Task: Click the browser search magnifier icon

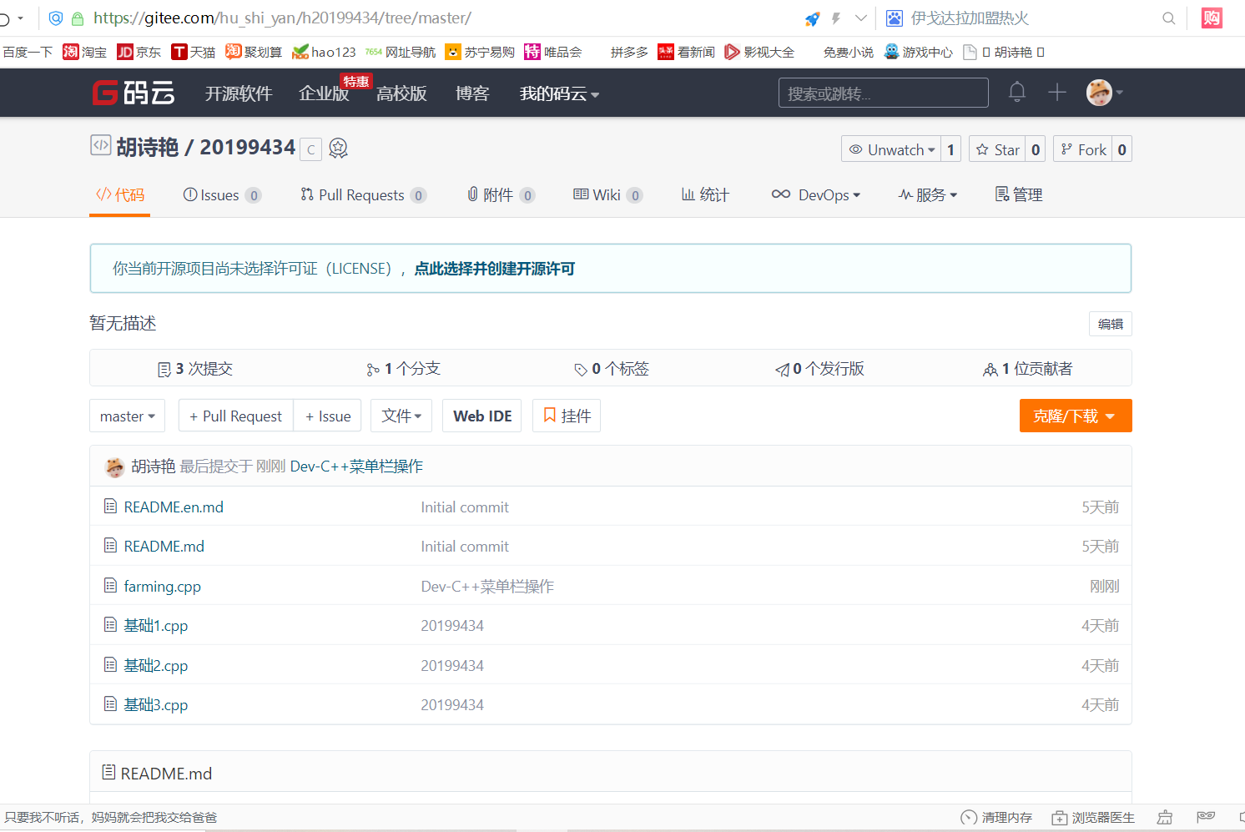Action: pos(1169,18)
